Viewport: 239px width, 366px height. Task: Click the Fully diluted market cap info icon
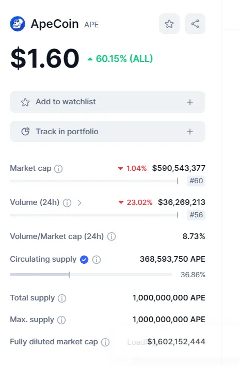[x=105, y=342]
